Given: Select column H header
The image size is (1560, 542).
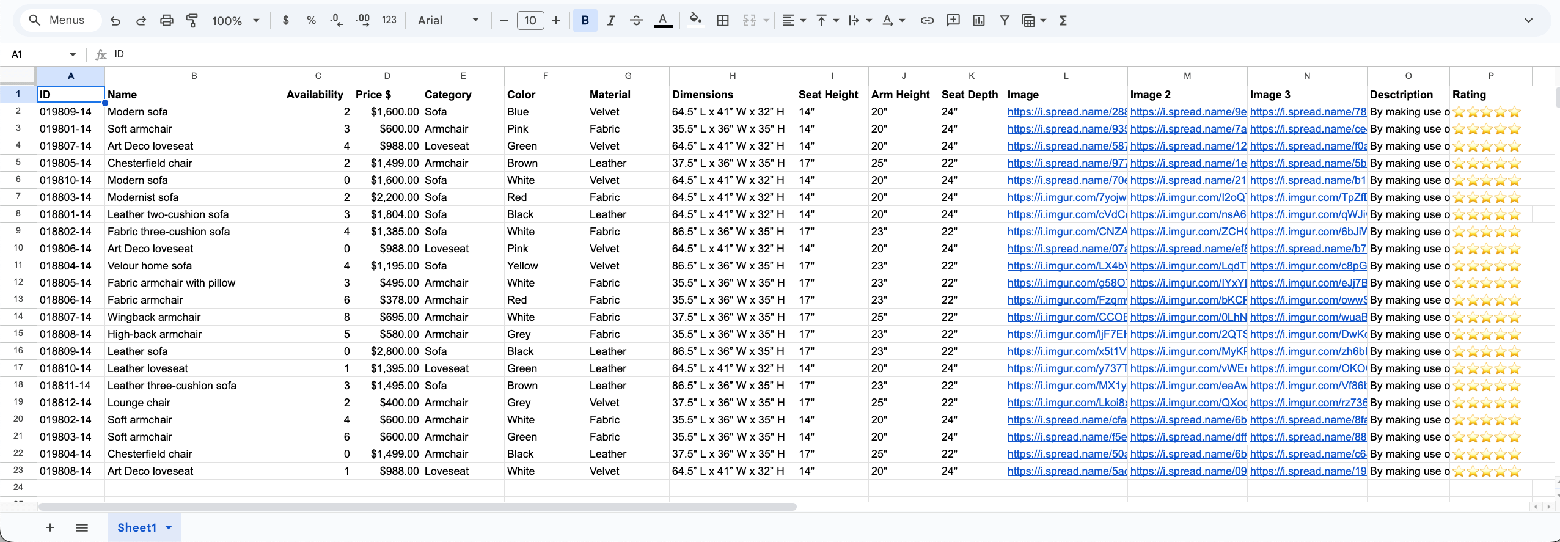Looking at the screenshot, I should (x=732, y=76).
